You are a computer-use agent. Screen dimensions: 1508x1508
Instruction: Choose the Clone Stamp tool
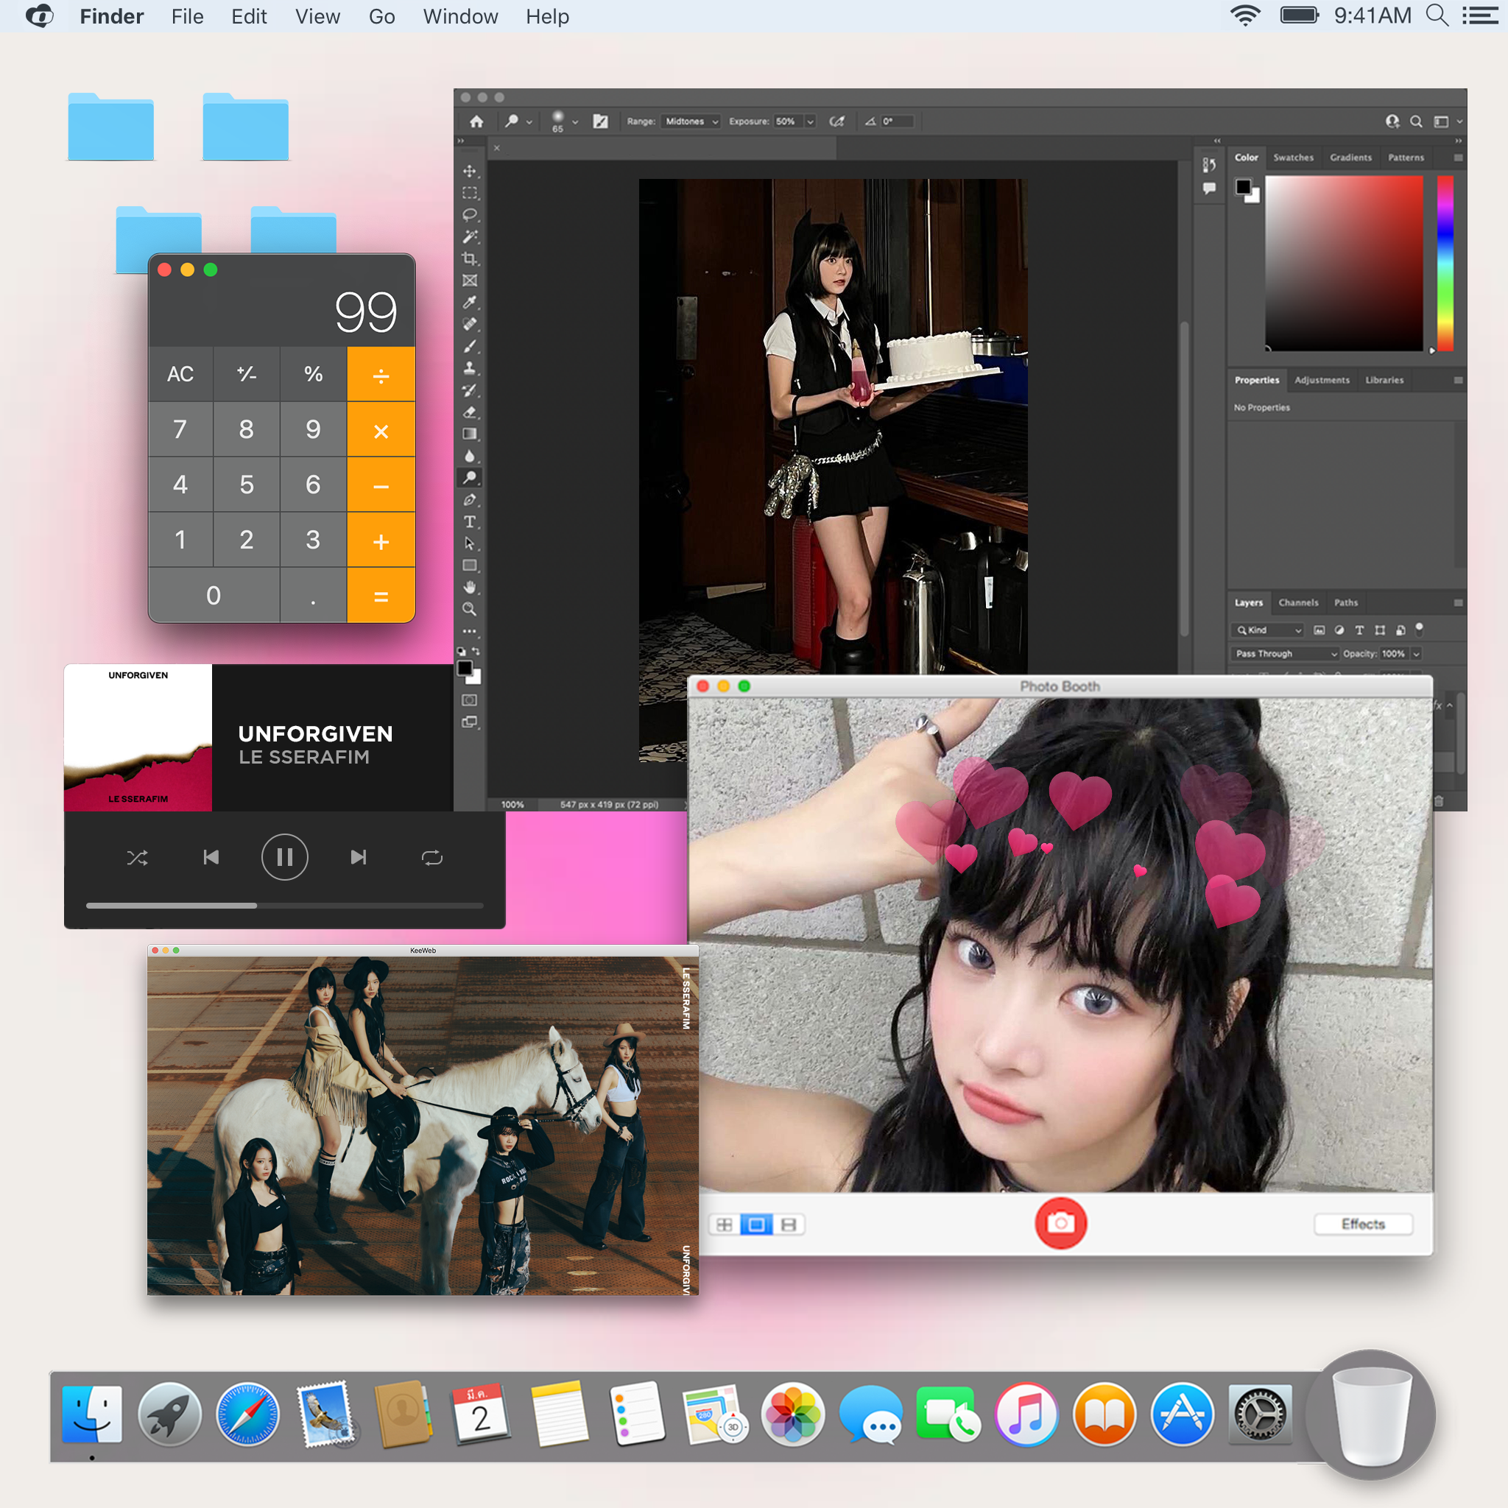point(469,367)
